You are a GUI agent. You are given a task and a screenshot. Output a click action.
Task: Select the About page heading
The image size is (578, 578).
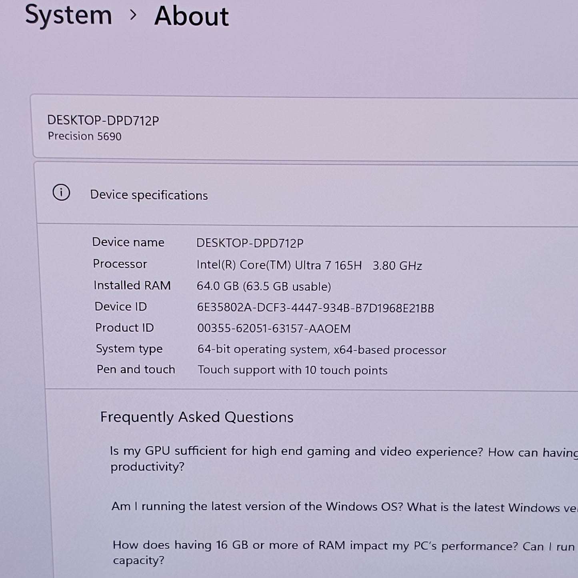191,16
